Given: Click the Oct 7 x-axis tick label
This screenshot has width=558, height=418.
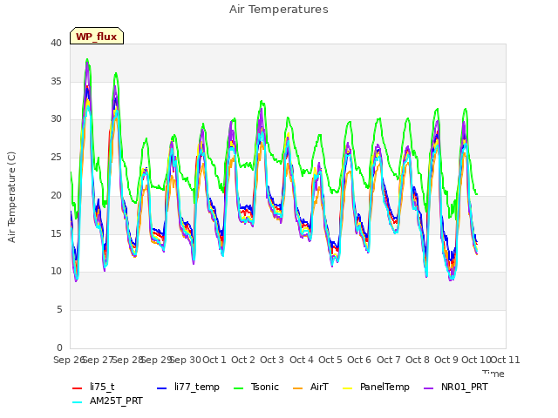Looking at the screenshot, I should pyautogui.click(x=389, y=360).
